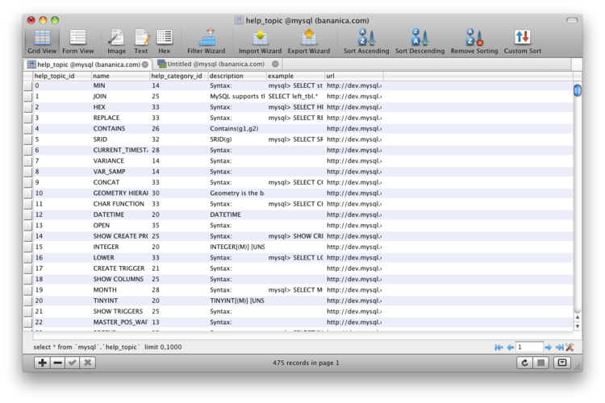Click the help_topic_id column header
The width and height of the screenshot is (605, 403).
coord(62,76)
